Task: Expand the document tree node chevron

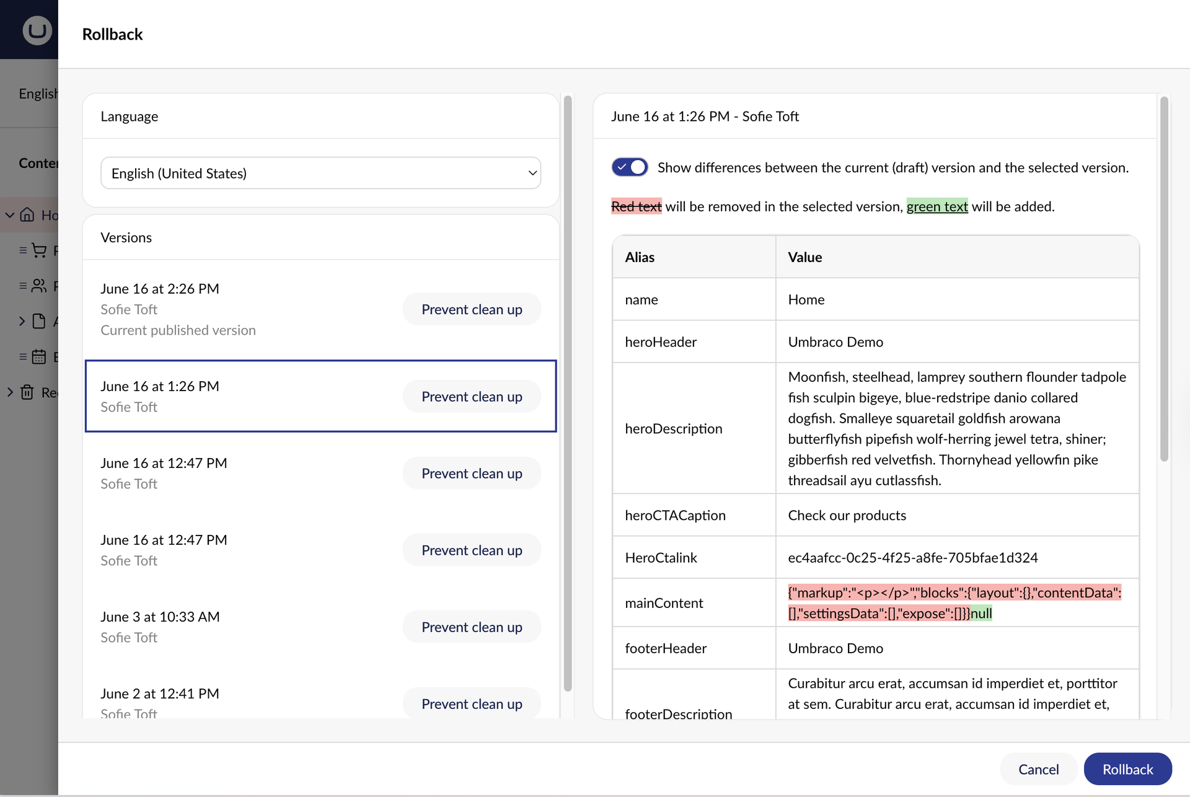Action: 22,321
